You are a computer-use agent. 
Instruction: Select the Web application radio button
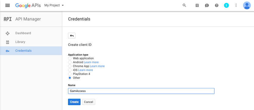[x=70, y=58]
